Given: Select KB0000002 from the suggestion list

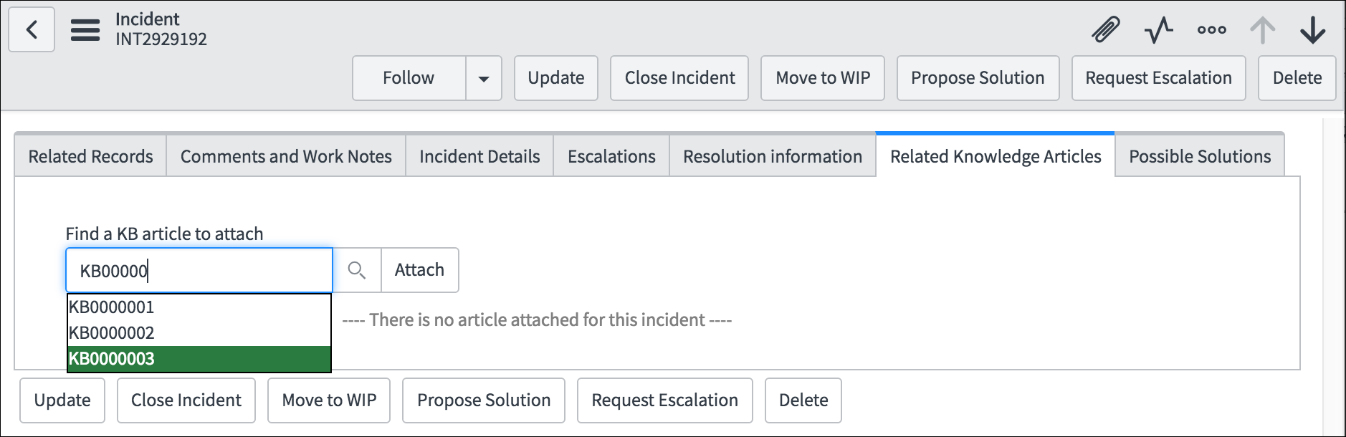Looking at the screenshot, I should (x=111, y=333).
